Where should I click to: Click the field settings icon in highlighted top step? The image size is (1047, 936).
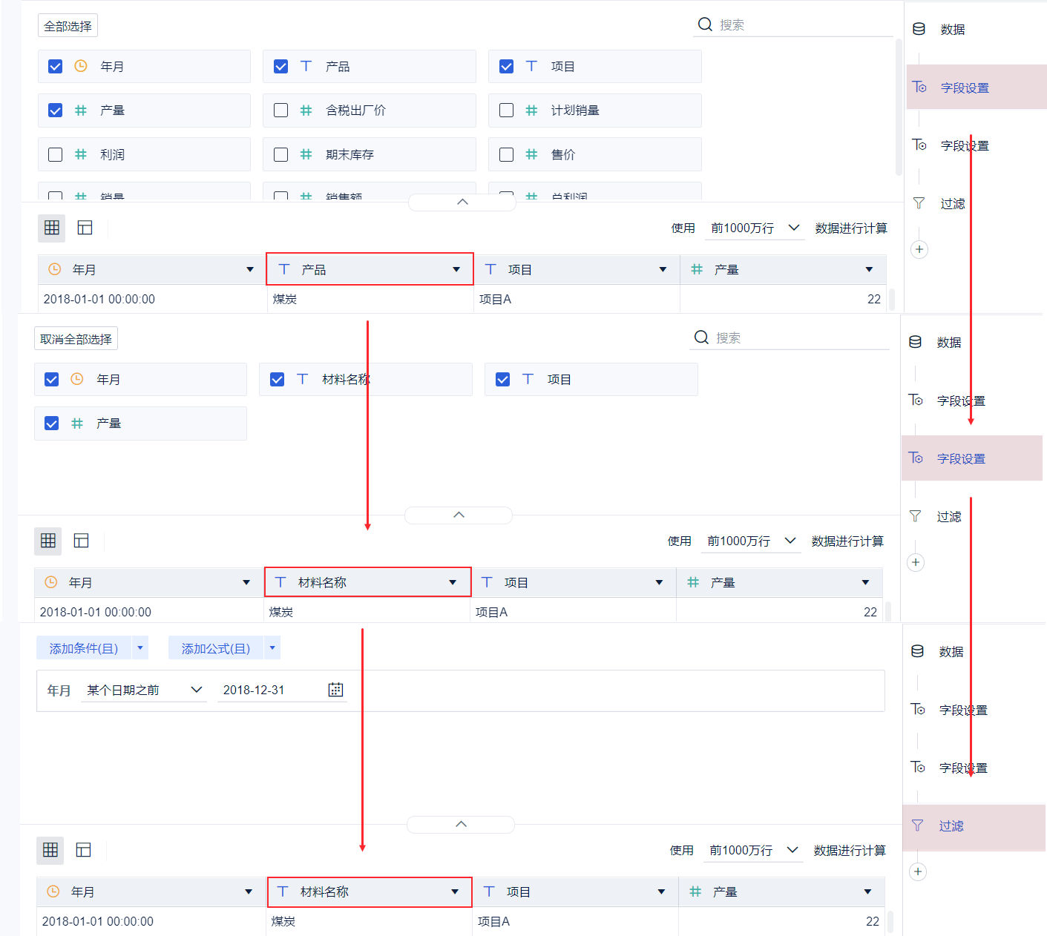tap(919, 87)
